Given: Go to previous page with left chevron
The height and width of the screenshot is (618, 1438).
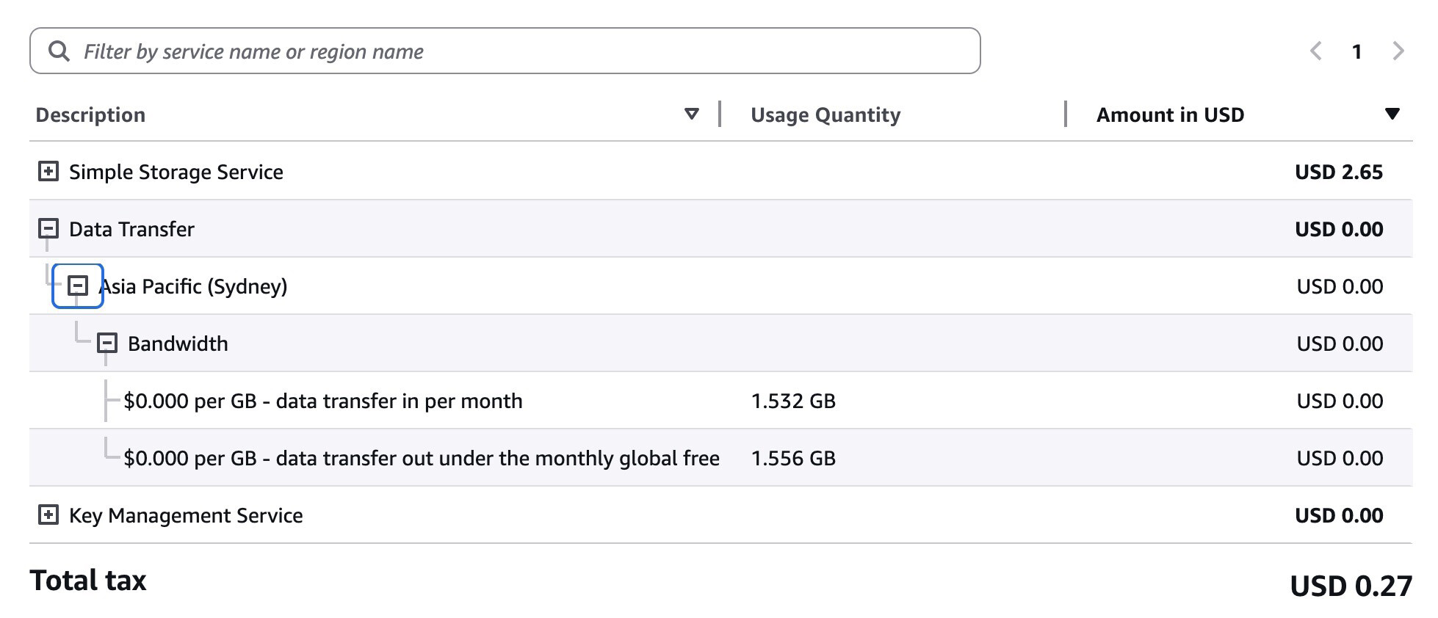Looking at the screenshot, I should [1316, 51].
